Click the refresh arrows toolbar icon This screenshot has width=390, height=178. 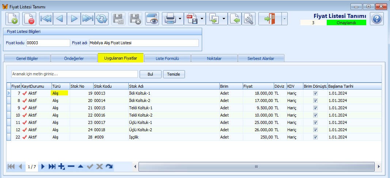(102, 19)
